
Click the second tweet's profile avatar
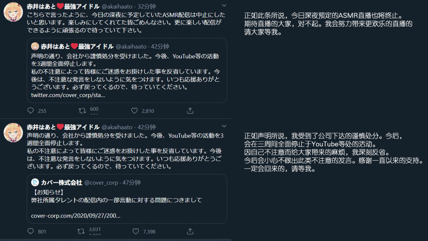click(13, 132)
